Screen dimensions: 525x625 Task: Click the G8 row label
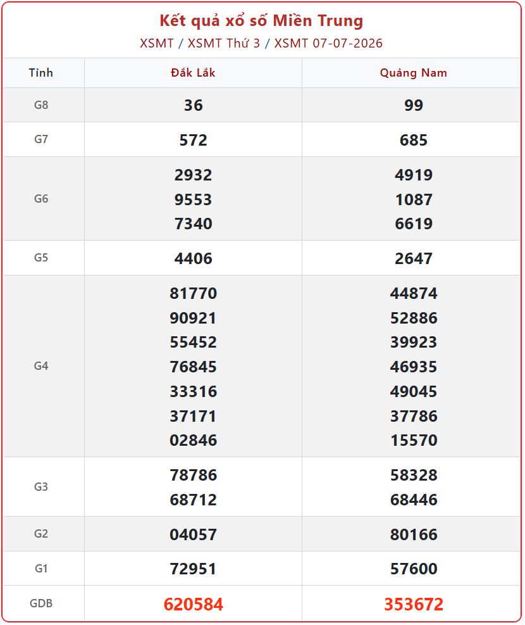[x=41, y=105]
